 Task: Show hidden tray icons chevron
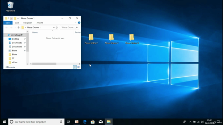pos(190,122)
